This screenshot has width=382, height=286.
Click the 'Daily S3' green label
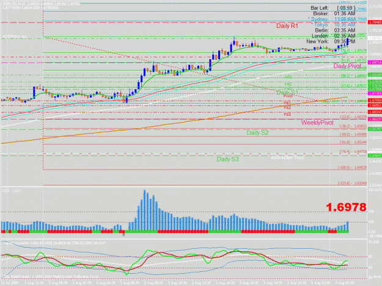coord(227,159)
